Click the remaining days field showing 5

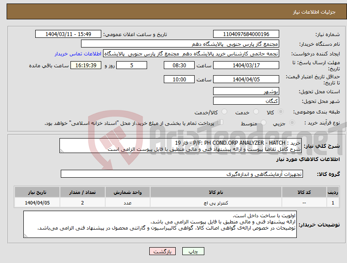(x=132, y=66)
